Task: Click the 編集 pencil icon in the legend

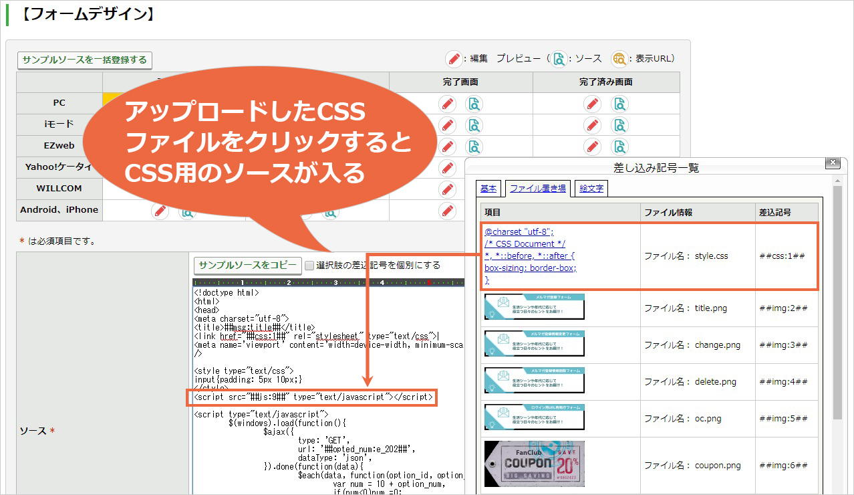Action: click(x=454, y=59)
